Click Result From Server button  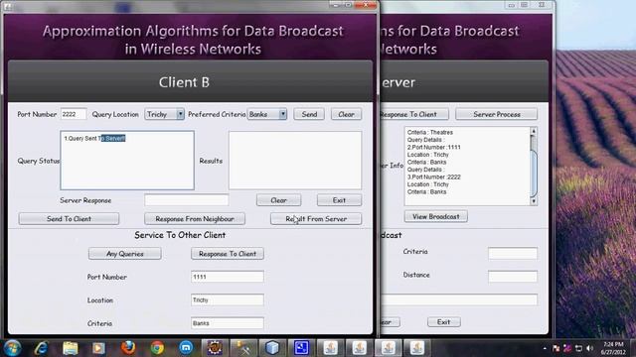point(316,218)
